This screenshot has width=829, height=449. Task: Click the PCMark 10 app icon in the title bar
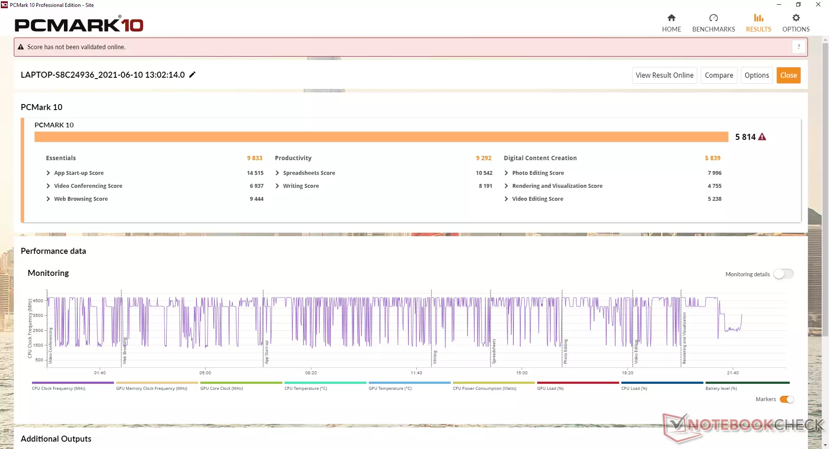click(x=4, y=5)
